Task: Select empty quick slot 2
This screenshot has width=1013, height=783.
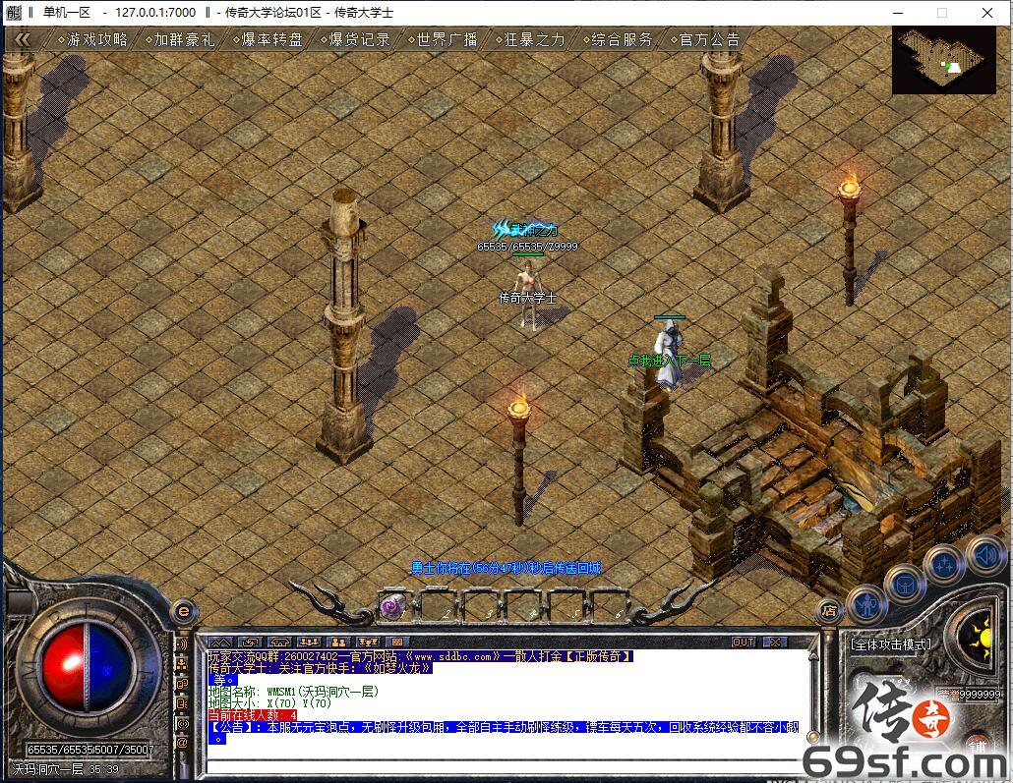Action: click(x=440, y=606)
